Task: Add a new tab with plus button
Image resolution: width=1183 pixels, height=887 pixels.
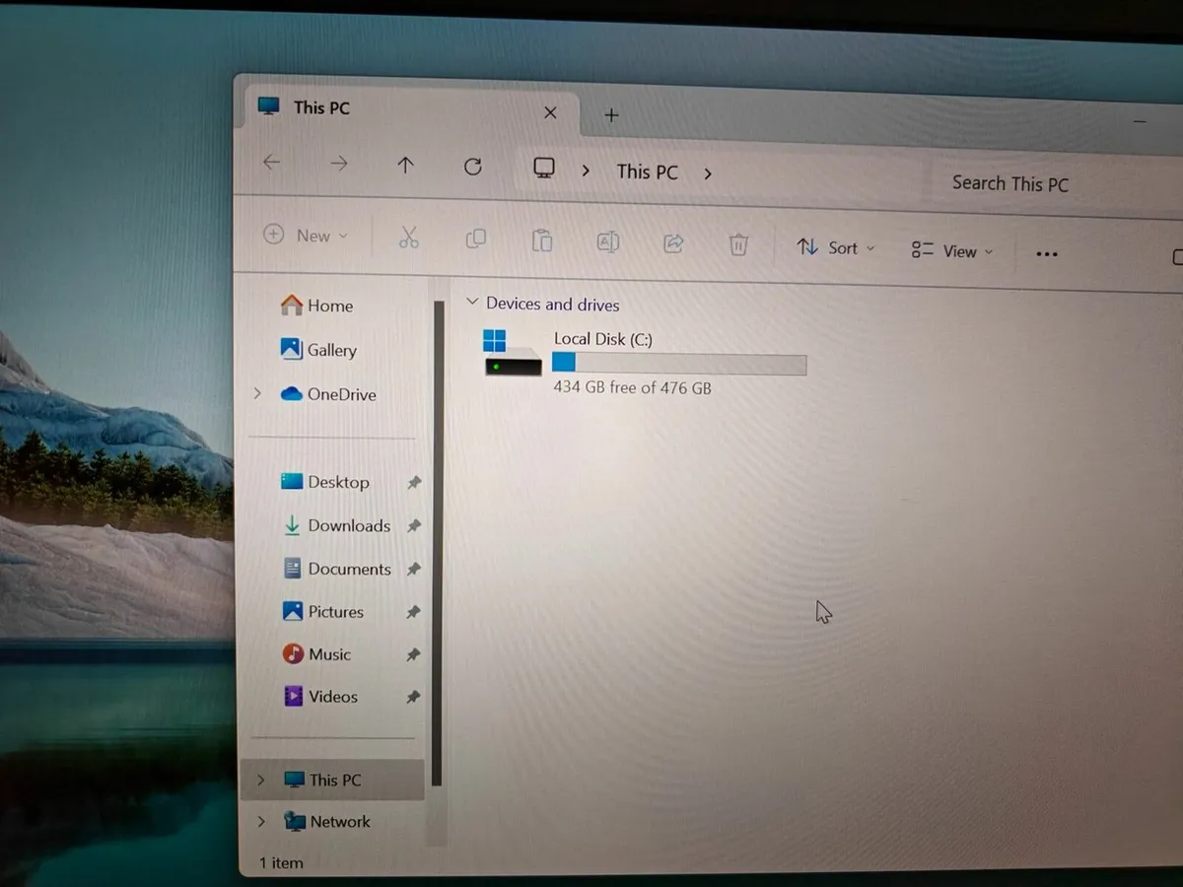Action: point(611,115)
